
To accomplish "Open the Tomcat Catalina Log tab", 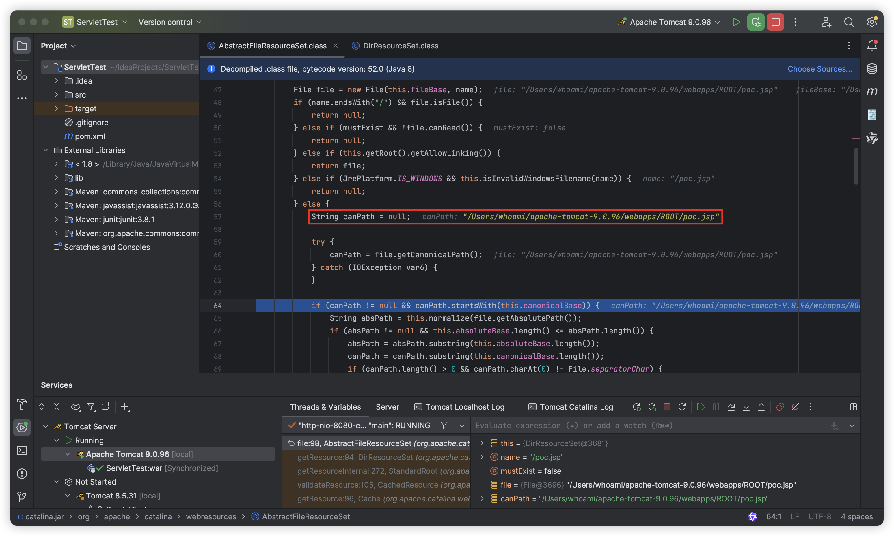I will coord(571,407).
